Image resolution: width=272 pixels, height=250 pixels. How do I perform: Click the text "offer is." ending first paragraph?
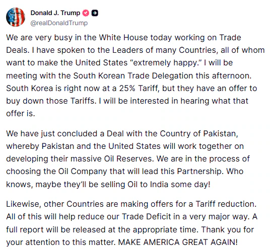tap(21, 114)
